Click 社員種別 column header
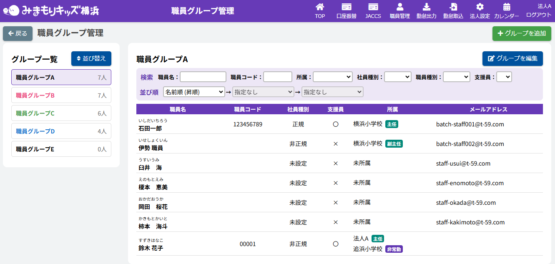The width and height of the screenshot is (555, 264). point(298,109)
